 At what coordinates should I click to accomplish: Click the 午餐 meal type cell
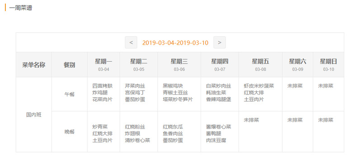(70, 95)
